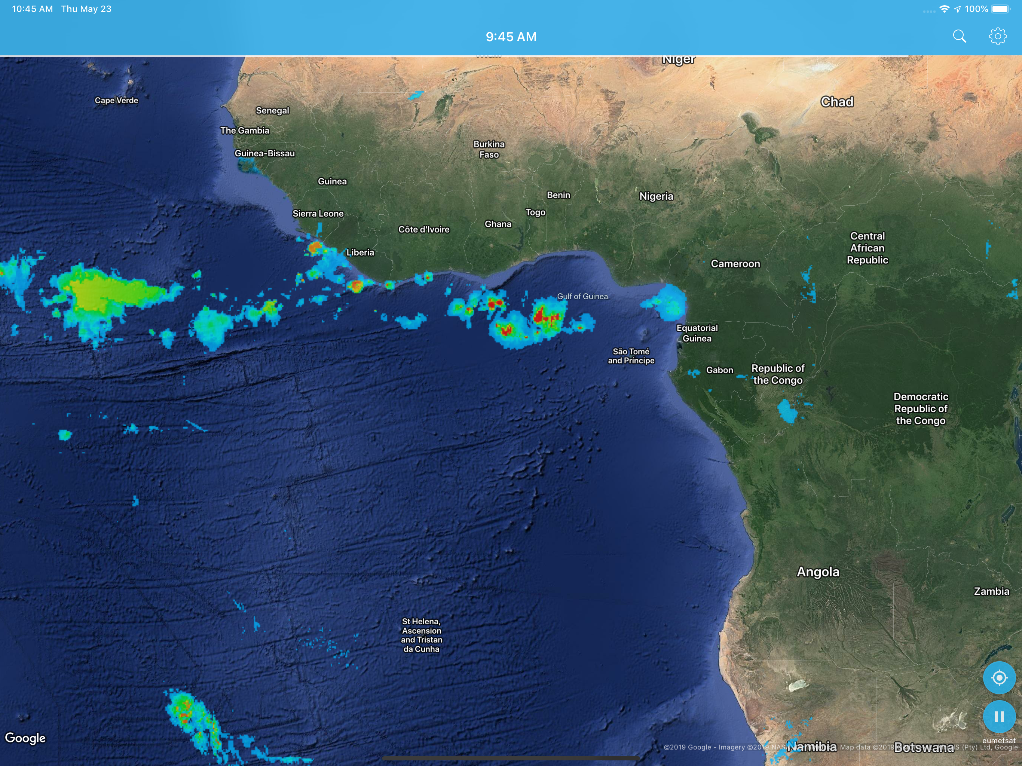The width and height of the screenshot is (1022, 766).
Task: Tap the Benin label
Action: tap(559, 195)
